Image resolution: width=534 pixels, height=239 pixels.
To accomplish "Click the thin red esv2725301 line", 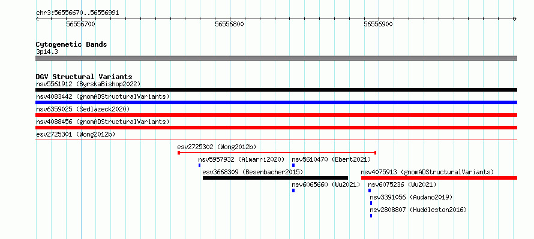I will (x=276, y=140).
